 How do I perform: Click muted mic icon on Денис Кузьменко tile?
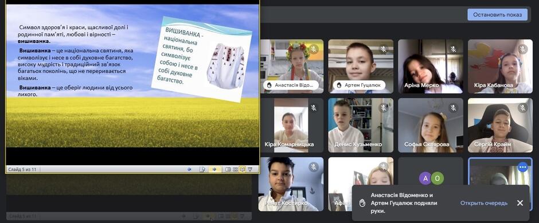click(x=384, y=108)
